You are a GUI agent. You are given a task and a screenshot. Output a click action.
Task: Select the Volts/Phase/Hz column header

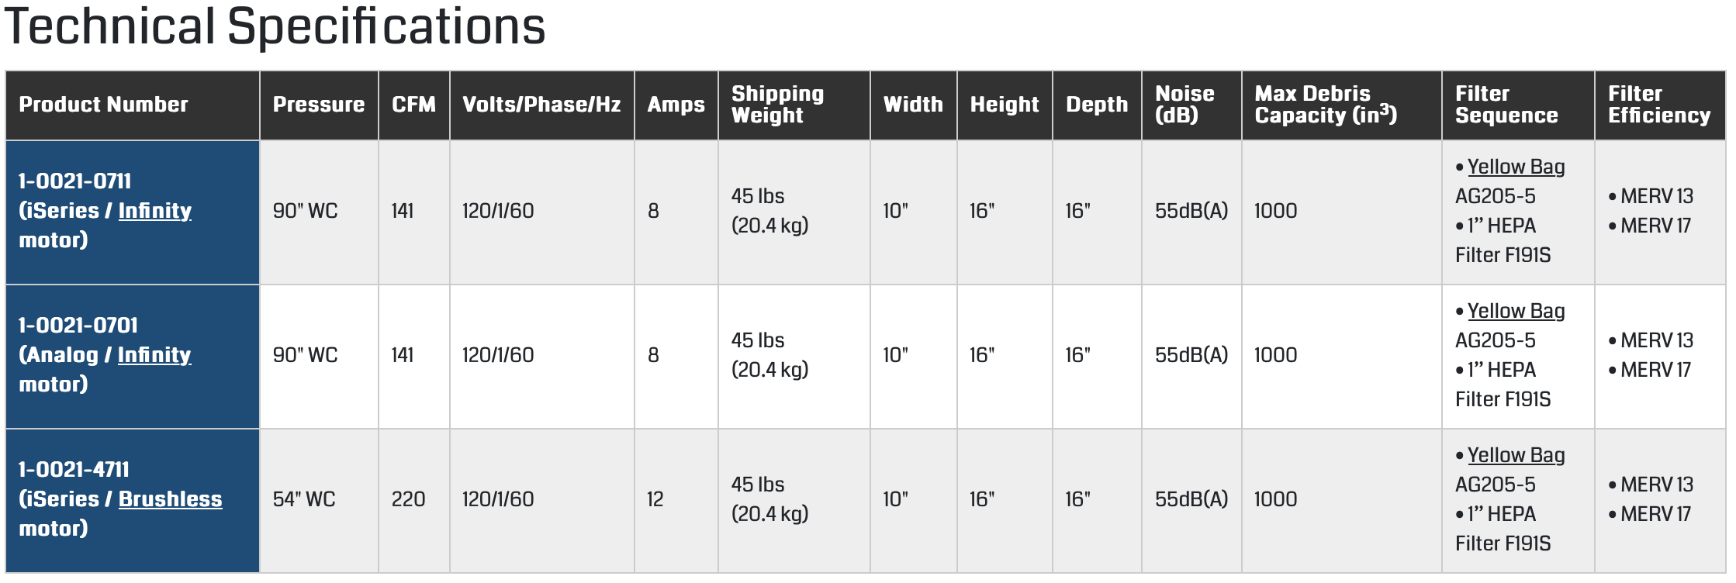pyautogui.click(x=541, y=105)
